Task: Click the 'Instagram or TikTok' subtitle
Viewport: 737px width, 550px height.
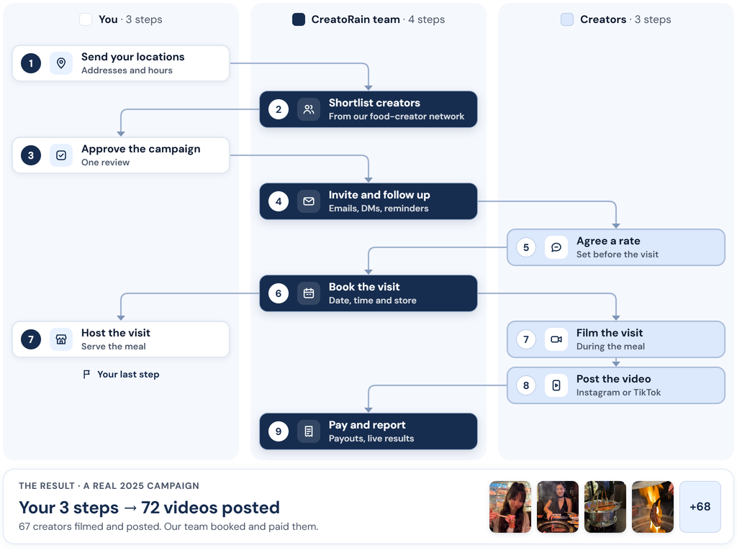Action: pyautogui.click(x=618, y=393)
